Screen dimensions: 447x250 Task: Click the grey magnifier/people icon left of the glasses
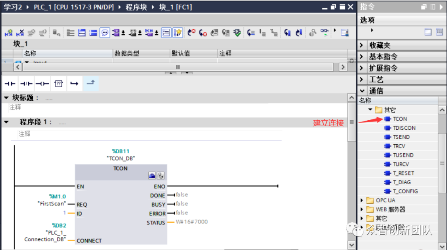[313, 33]
